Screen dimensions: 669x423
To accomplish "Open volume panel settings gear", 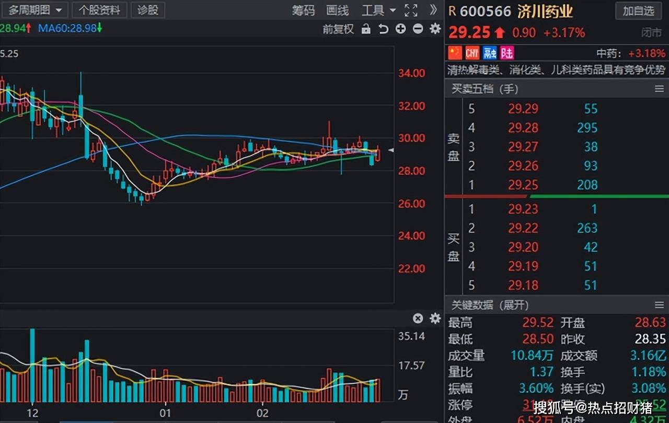I will tap(435, 318).
